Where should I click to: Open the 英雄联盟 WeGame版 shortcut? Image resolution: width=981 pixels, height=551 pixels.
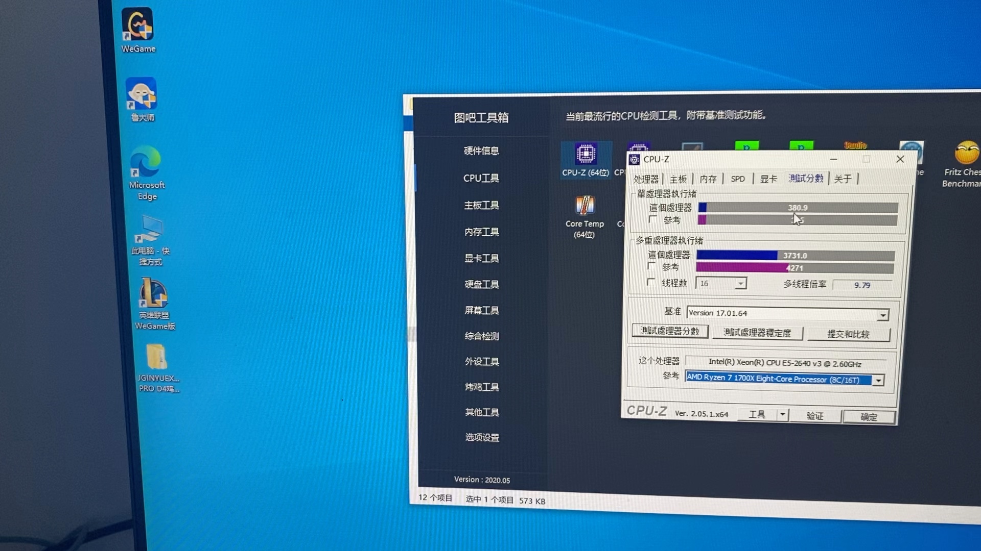click(x=154, y=304)
